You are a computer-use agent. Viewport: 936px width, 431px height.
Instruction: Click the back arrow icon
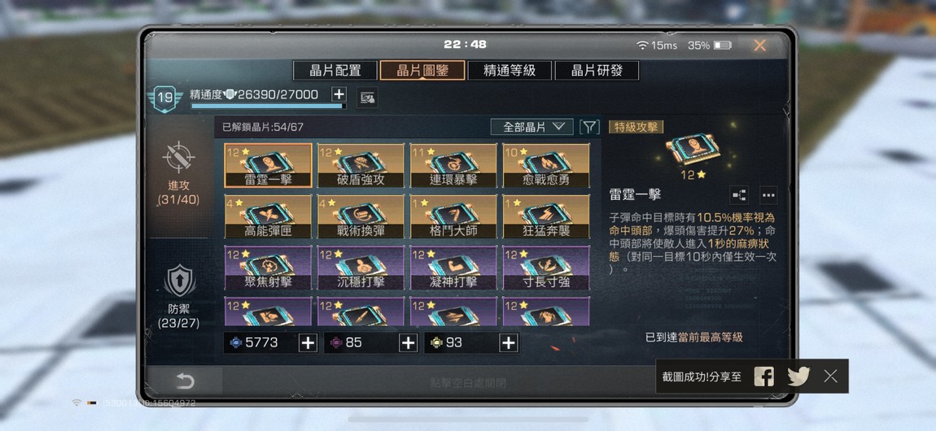pyautogui.click(x=185, y=381)
